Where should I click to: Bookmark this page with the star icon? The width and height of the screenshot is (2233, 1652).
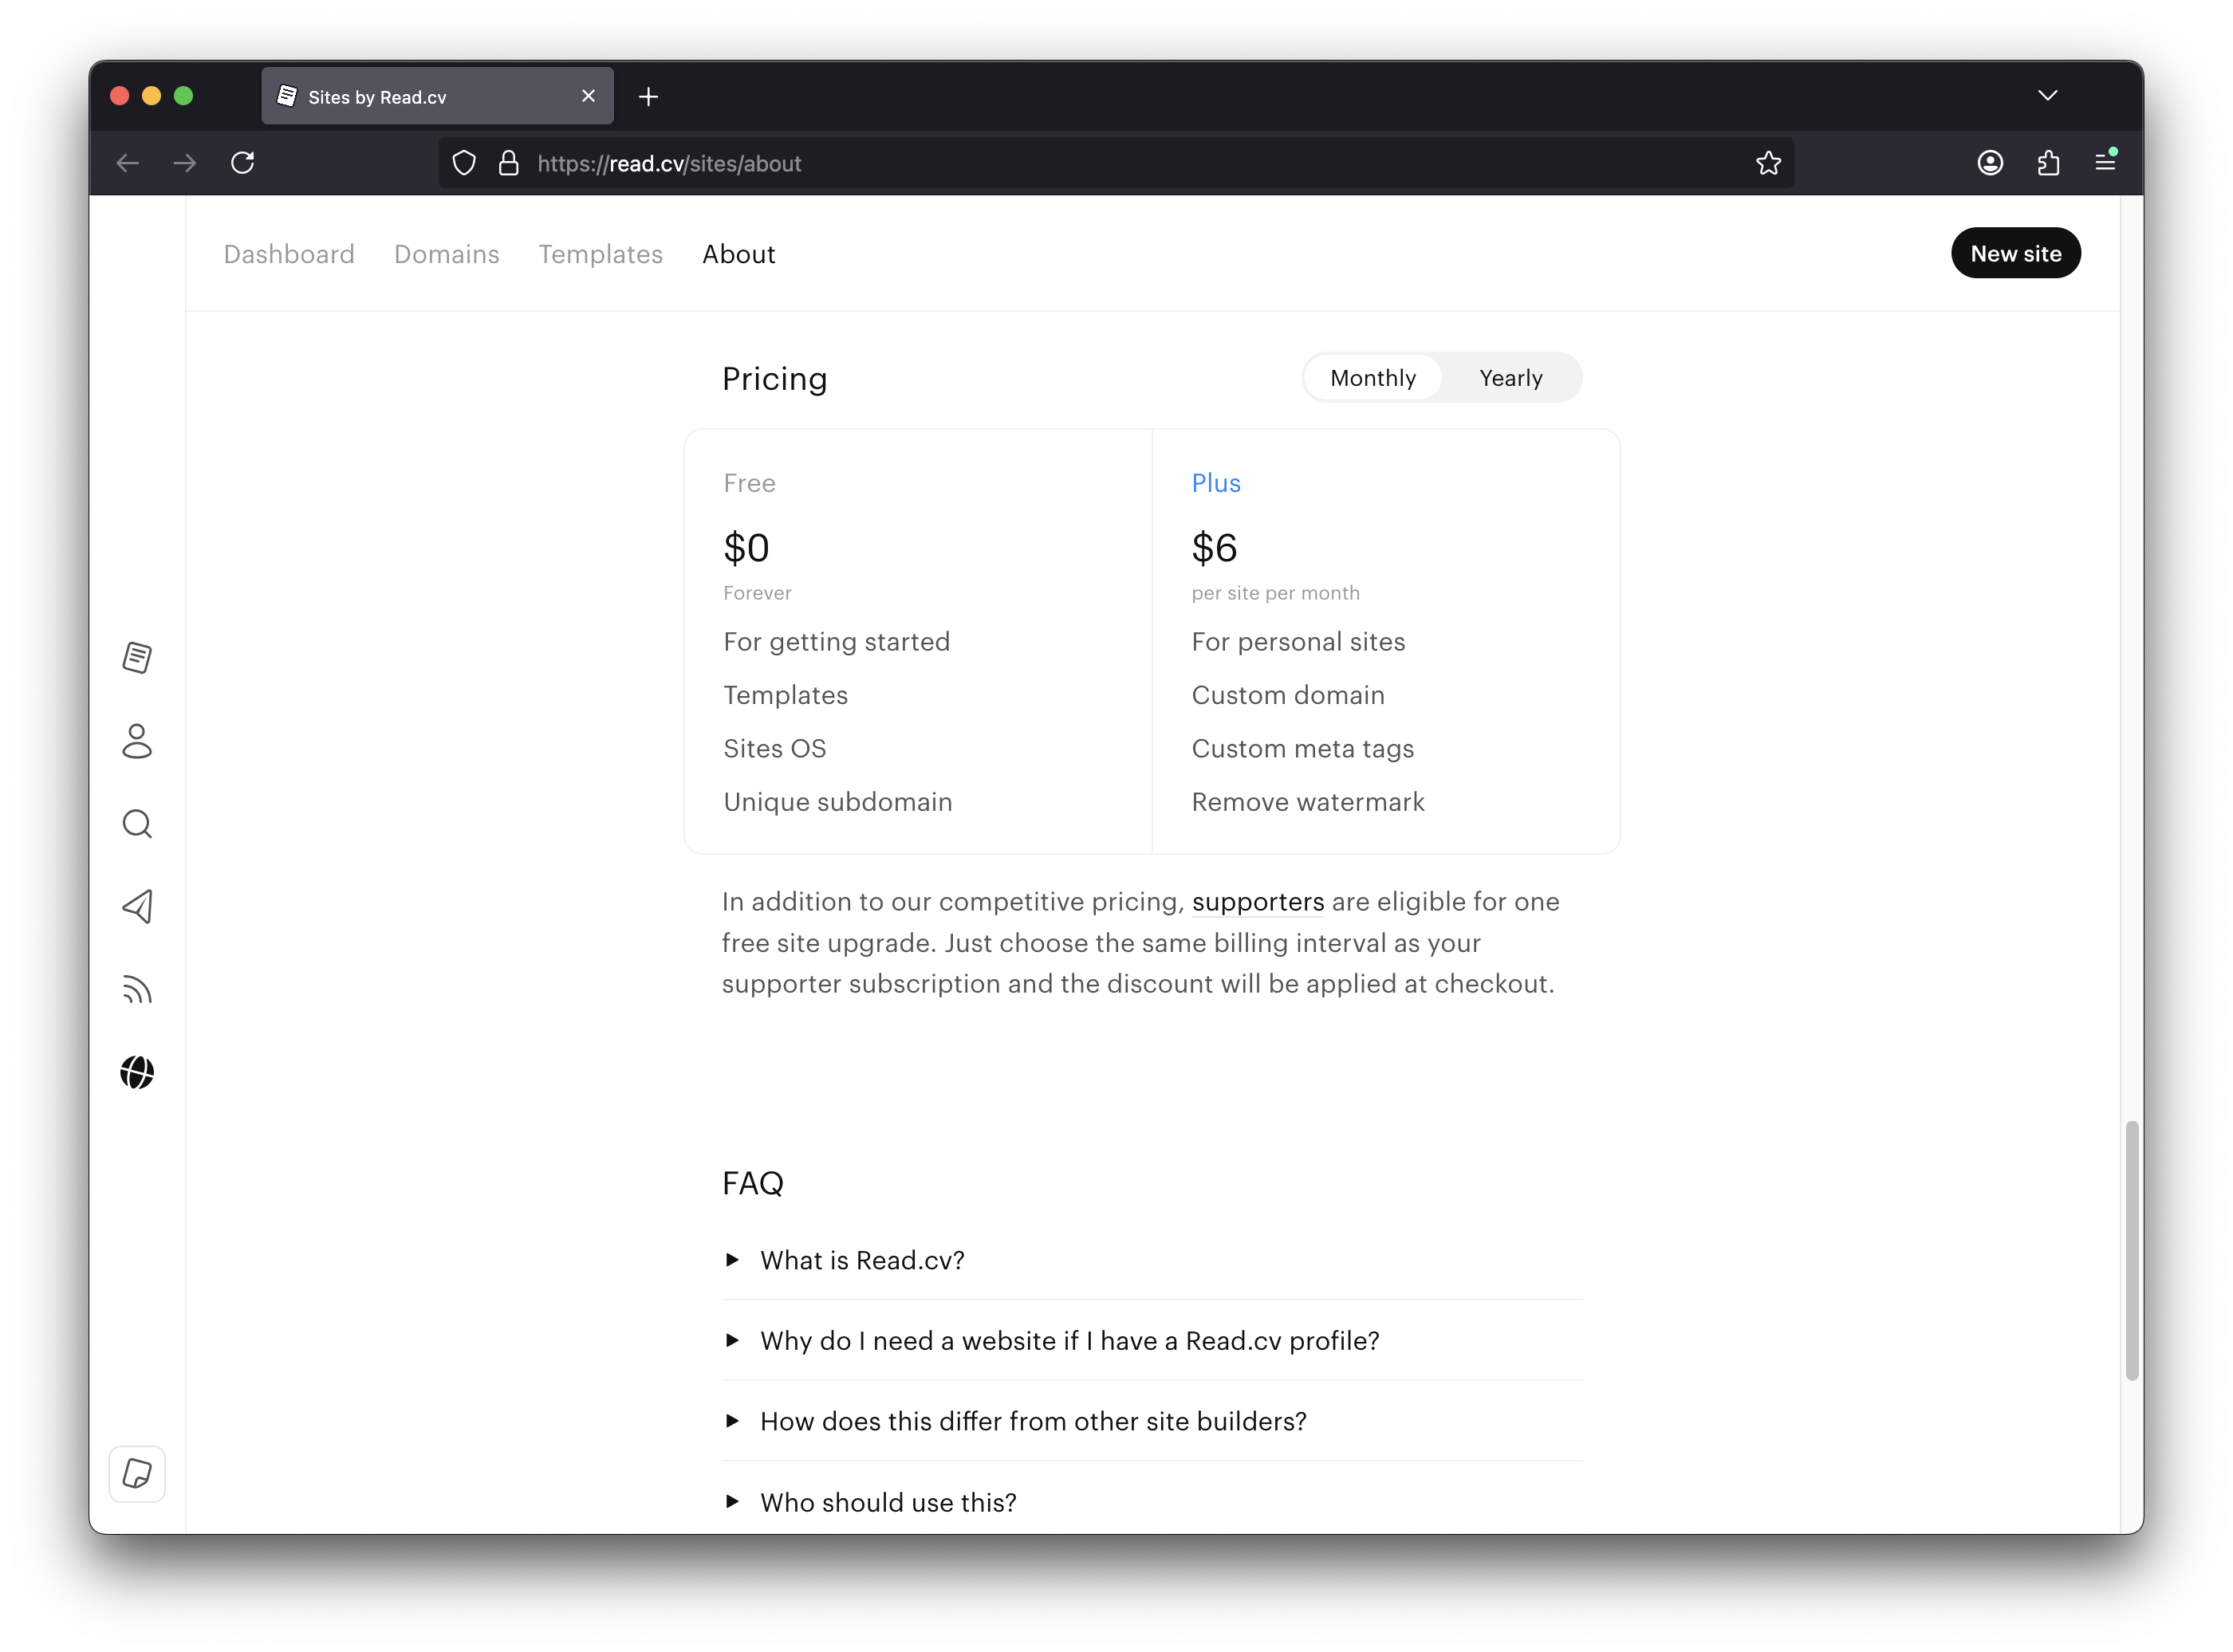pyautogui.click(x=1768, y=163)
